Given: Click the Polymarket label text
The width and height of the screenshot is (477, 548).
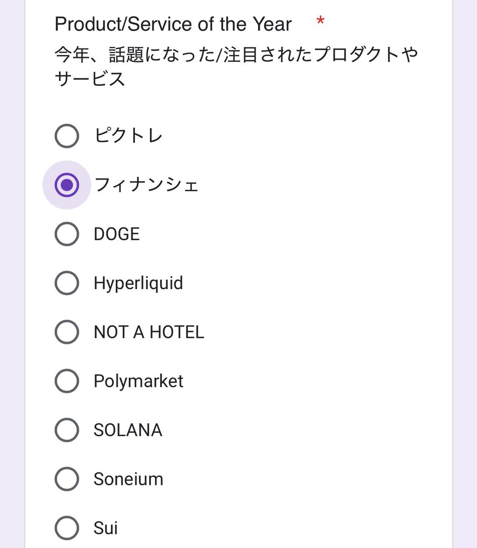Looking at the screenshot, I should 138,382.
